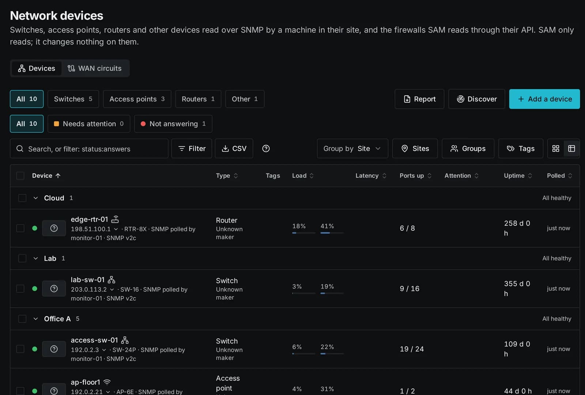Image resolution: width=585 pixels, height=395 pixels.
Task: Download CSV export
Action: click(234, 148)
